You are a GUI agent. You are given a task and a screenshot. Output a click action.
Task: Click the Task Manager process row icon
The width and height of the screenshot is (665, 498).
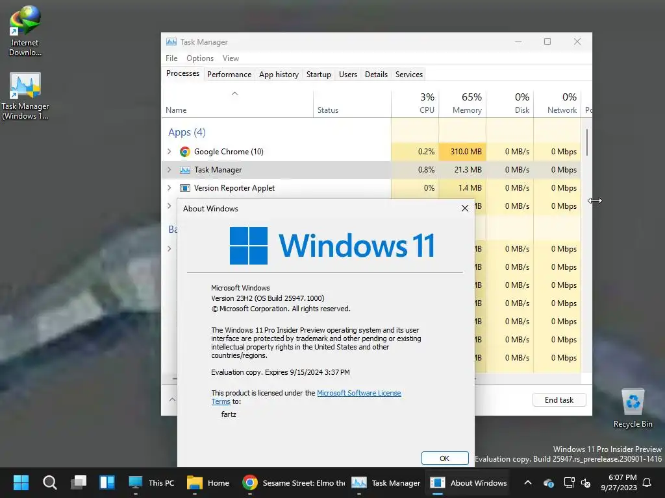tap(185, 170)
